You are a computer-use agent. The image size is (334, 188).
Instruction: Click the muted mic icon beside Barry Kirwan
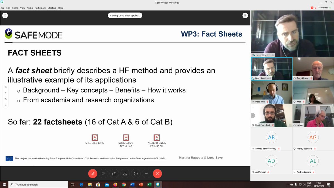pos(311,79)
